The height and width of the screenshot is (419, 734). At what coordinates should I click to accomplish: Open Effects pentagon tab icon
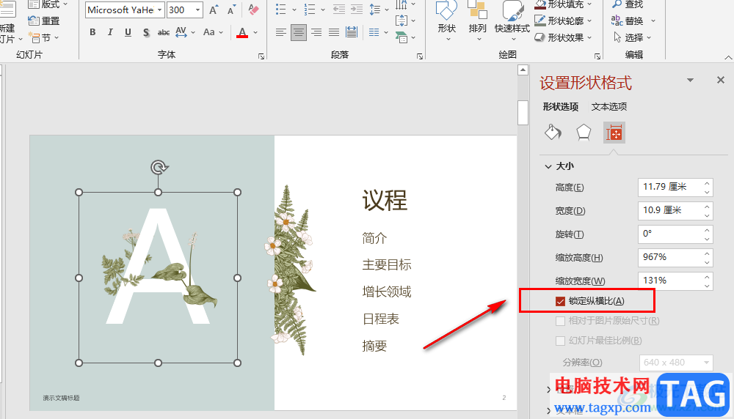tap(584, 133)
